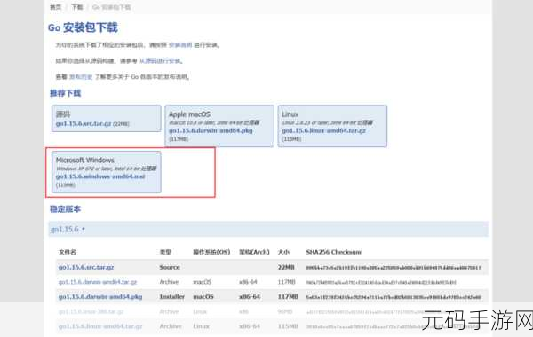Open the 安装说明 link in the intro
This screenshot has height=337, width=533.
point(180,45)
